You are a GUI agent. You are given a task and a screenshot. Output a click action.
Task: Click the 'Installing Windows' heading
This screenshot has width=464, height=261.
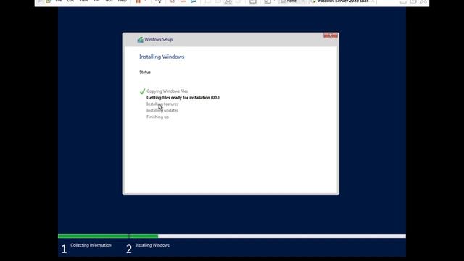pyautogui.click(x=162, y=57)
